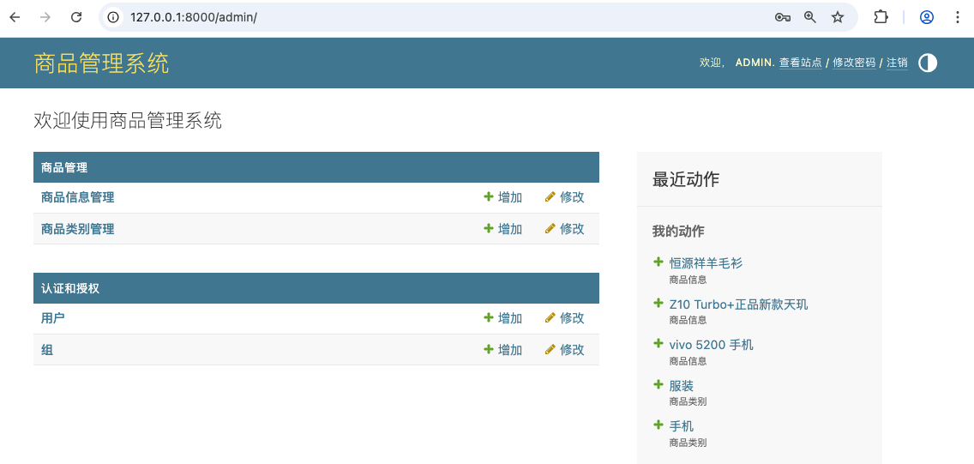Click the ADMIN username text

click(755, 63)
